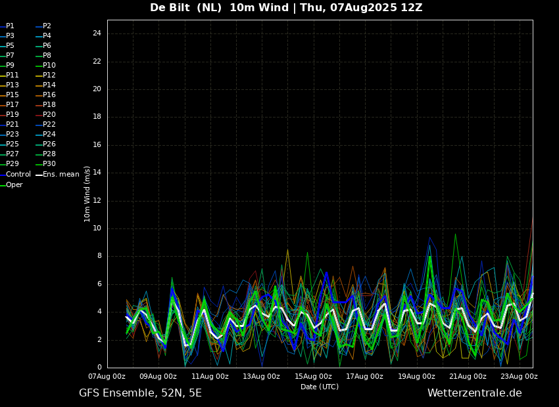The image size is (559, 407).
Task: Click the Wetterzentrale.de watermark text
Action: point(475,393)
